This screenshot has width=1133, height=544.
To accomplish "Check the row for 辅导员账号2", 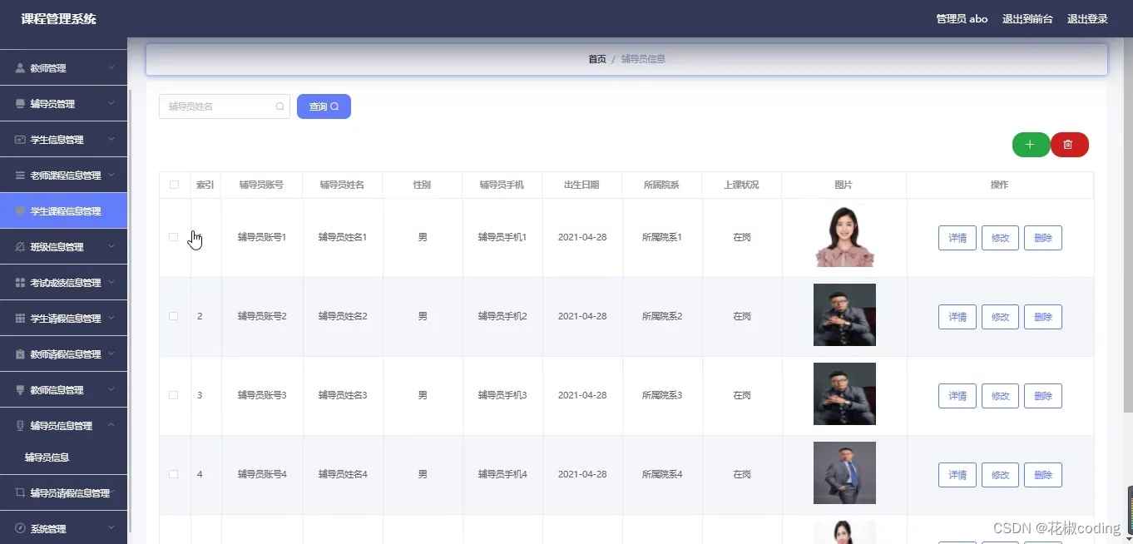I will click(174, 316).
